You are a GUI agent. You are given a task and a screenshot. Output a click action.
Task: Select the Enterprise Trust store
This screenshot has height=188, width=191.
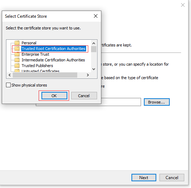[35, 54]
